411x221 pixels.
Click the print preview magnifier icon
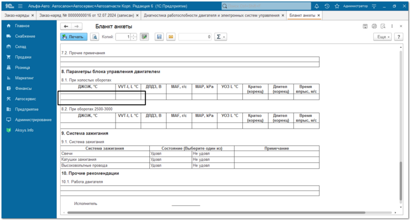pos(95,37)
